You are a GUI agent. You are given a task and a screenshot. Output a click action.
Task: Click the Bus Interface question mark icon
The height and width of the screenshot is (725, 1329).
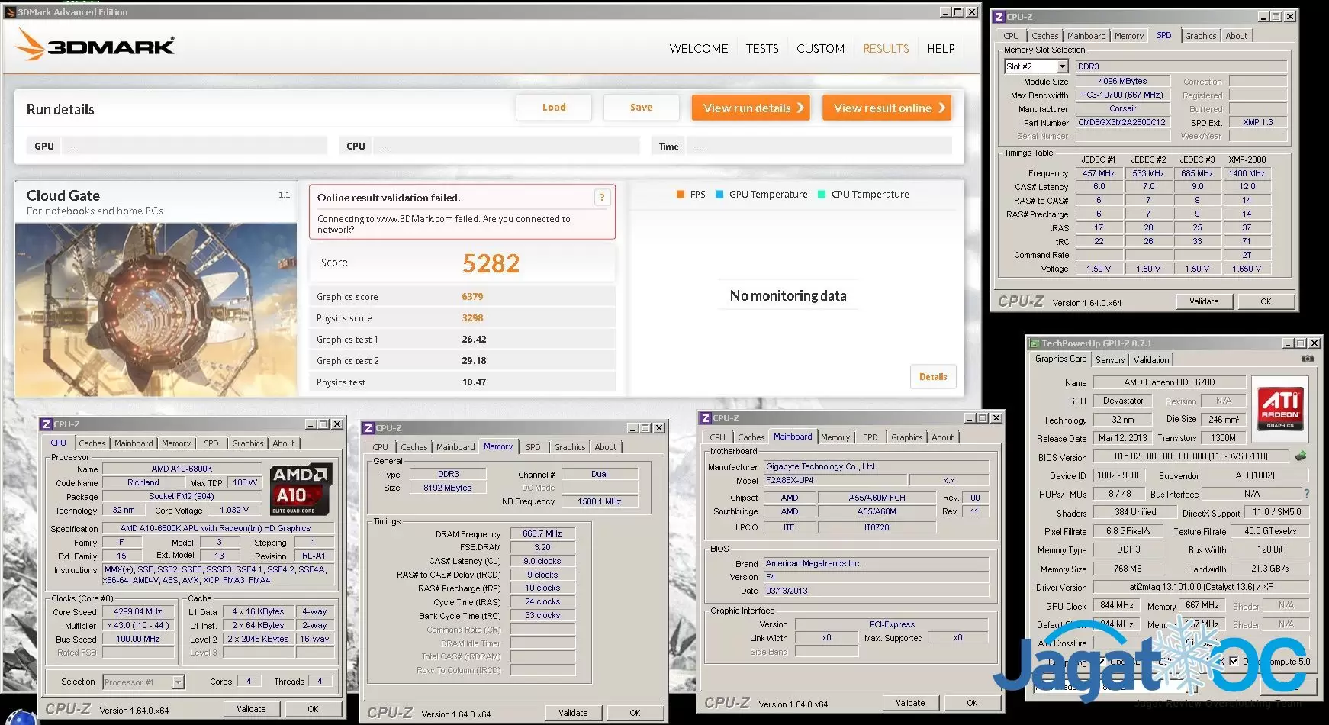point(1306,494)
